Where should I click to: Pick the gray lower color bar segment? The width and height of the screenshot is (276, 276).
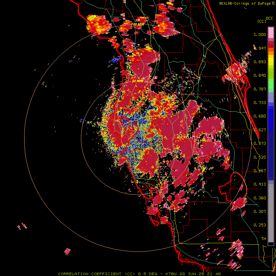(271, 213)
